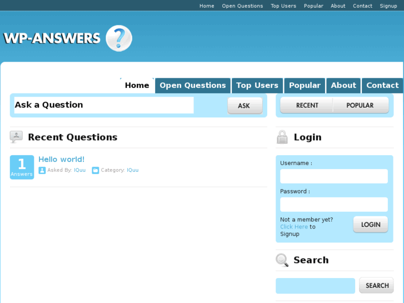Switch to the Popular main tab
Screen dimensions: 404x303
click(x=305, y=86)
